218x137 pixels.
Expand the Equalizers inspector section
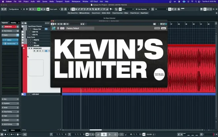pyautogui.click(x=10, y=103)
